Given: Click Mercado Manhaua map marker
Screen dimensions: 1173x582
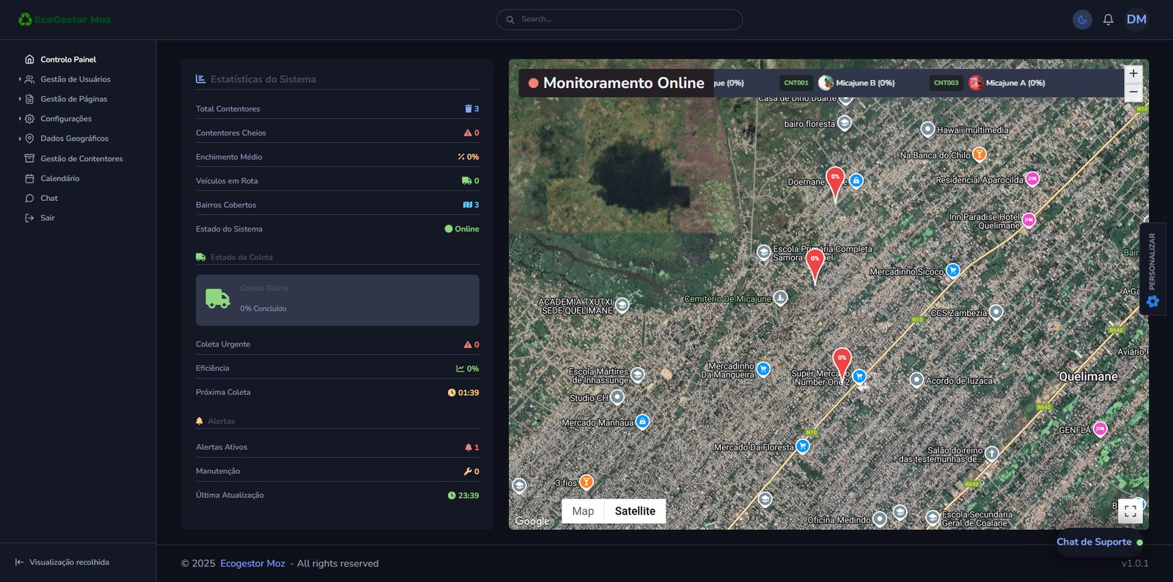Looking at the screenshot, I should pos(642,421).
